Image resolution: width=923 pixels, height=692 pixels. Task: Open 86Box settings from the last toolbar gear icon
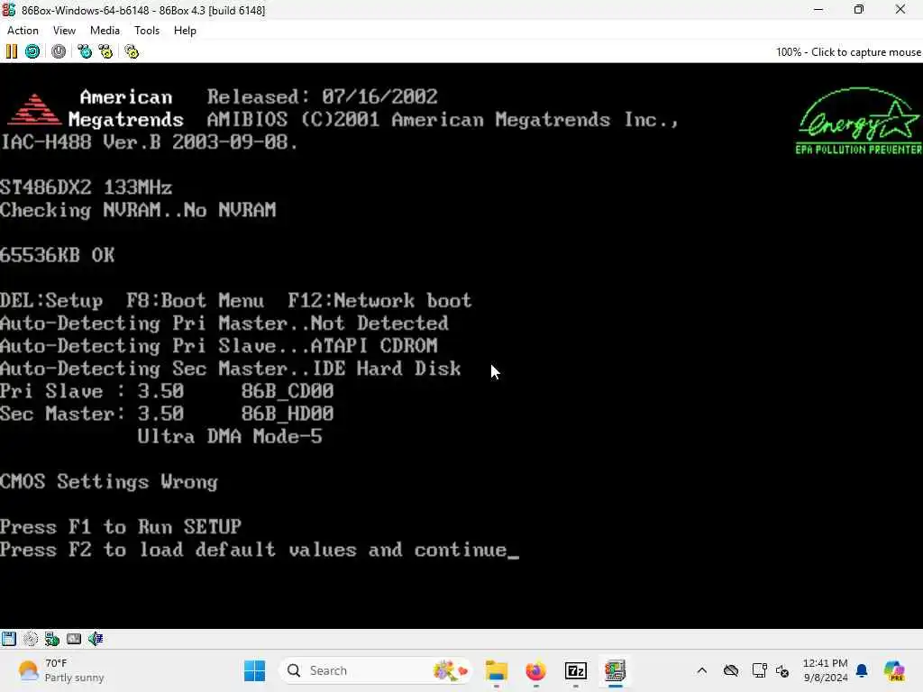132,51
